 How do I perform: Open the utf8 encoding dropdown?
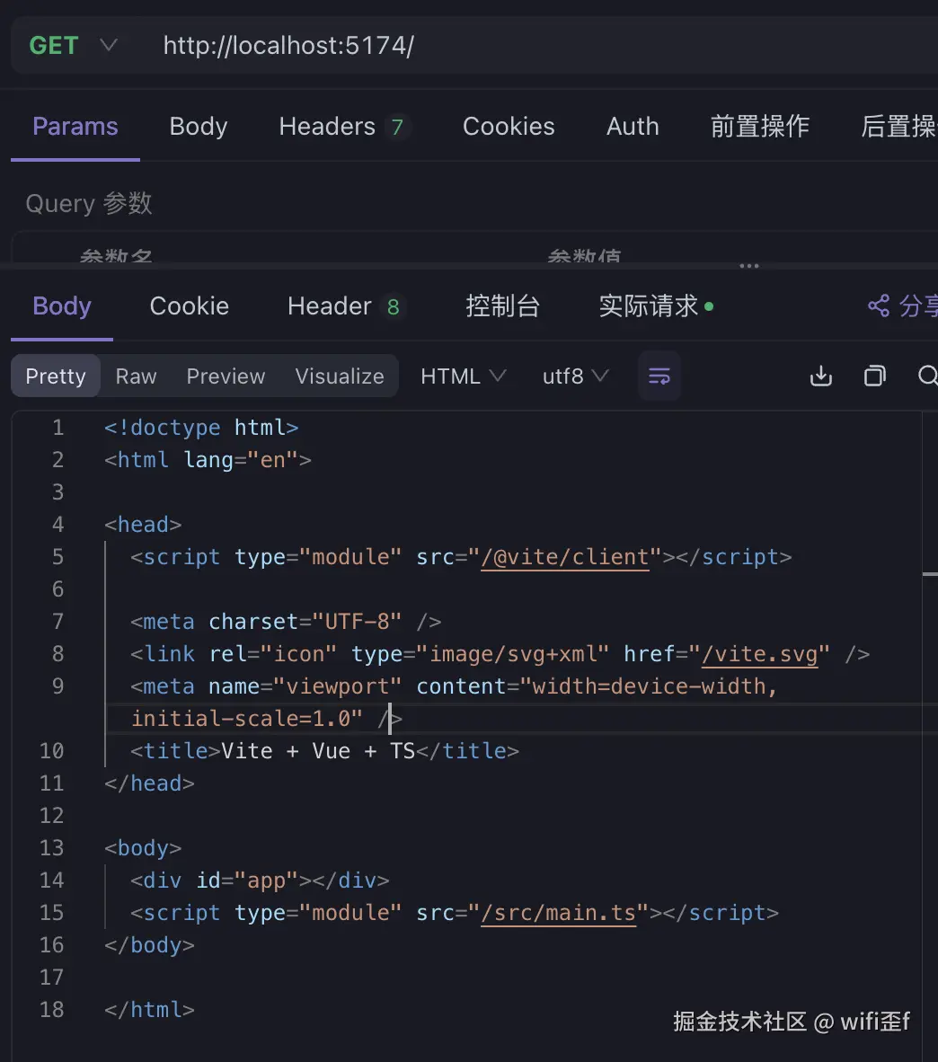(575, 376)
